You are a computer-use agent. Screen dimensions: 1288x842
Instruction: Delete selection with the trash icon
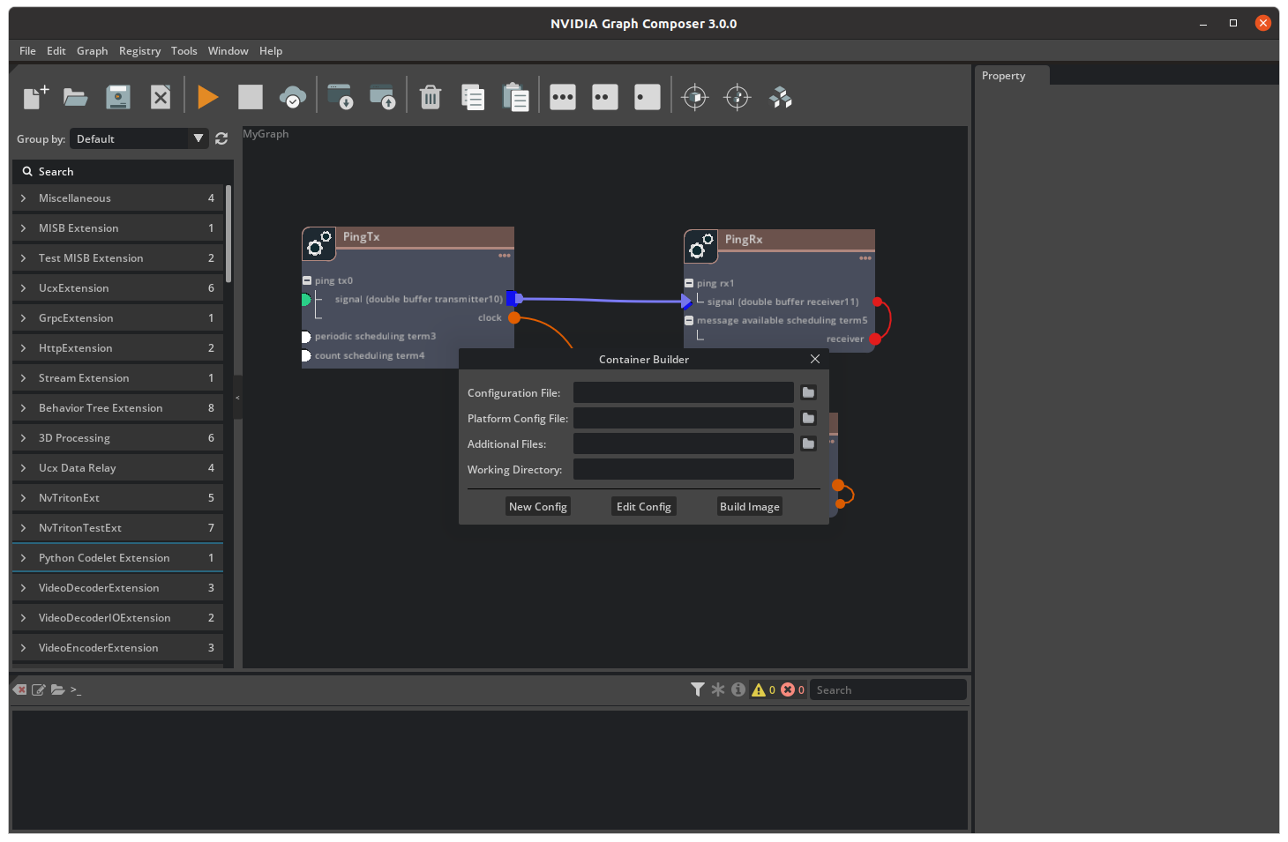point(431,96)
